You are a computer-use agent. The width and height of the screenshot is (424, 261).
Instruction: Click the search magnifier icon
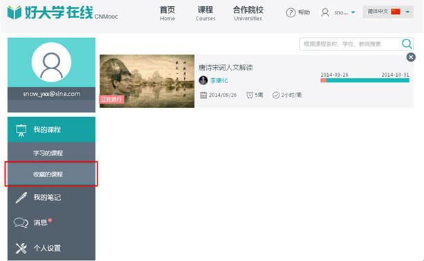pos(407,44)
